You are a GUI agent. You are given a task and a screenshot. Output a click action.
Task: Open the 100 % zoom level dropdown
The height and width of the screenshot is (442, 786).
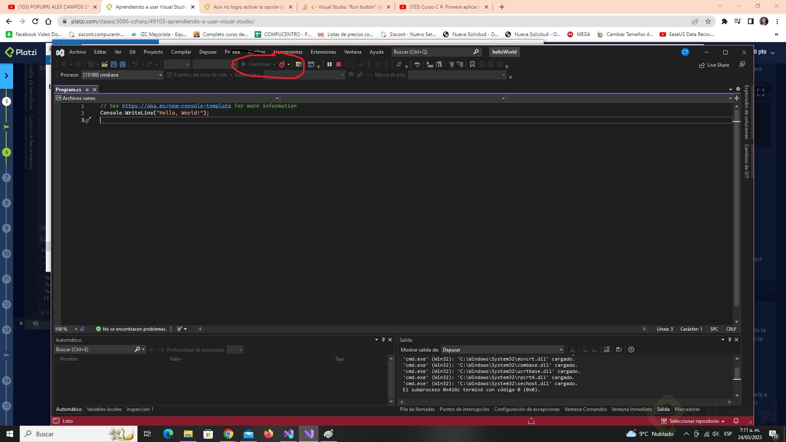click(76, 329)
